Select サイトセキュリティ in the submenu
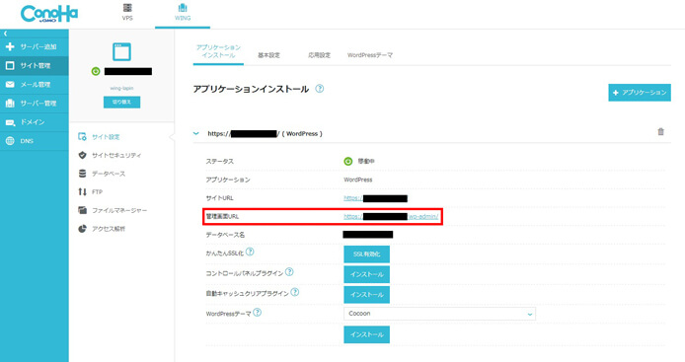Screen dimensions: 685x362 click(x=116, y=155)
